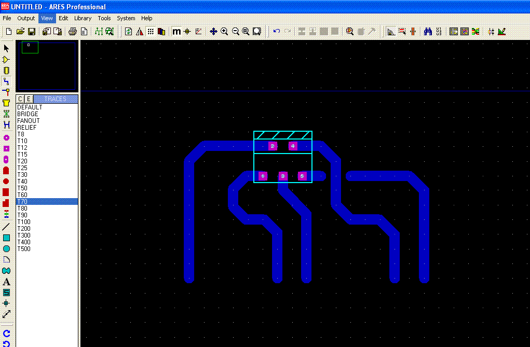Image resolution: width=530 pixels, height=347 pixels.
Task: Click the E button above trace list
Action: tap(29, 99)
